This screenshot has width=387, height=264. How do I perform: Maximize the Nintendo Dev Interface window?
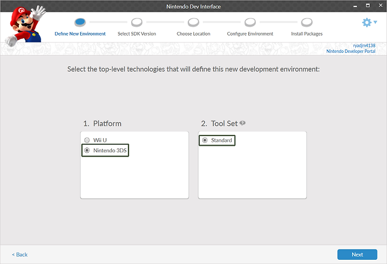pyautogui.click(x=368, y=5)
